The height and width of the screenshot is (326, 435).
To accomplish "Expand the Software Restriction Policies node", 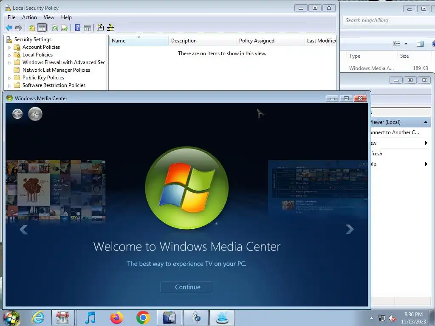I will [x=9, y=86].
